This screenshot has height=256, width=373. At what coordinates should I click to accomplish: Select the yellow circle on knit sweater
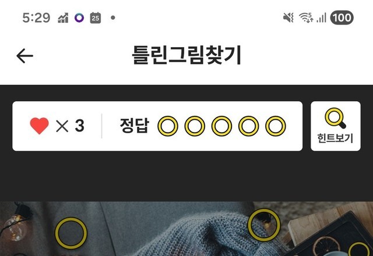pyautogui.click(x=264, y=225)
